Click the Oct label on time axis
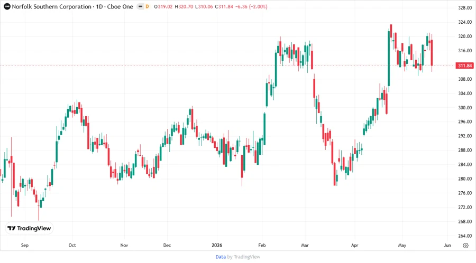The width and height of the screenshot is (476, 263). (72, 245)
